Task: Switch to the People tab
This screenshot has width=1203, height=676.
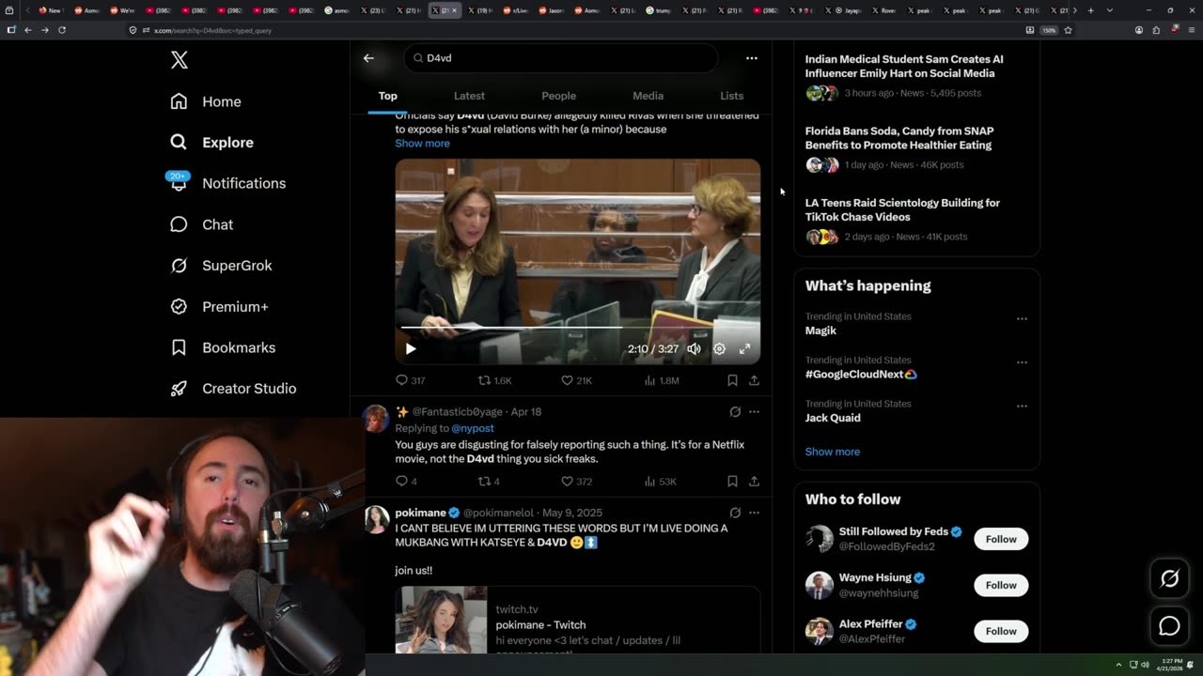Action: pos(558,96)
